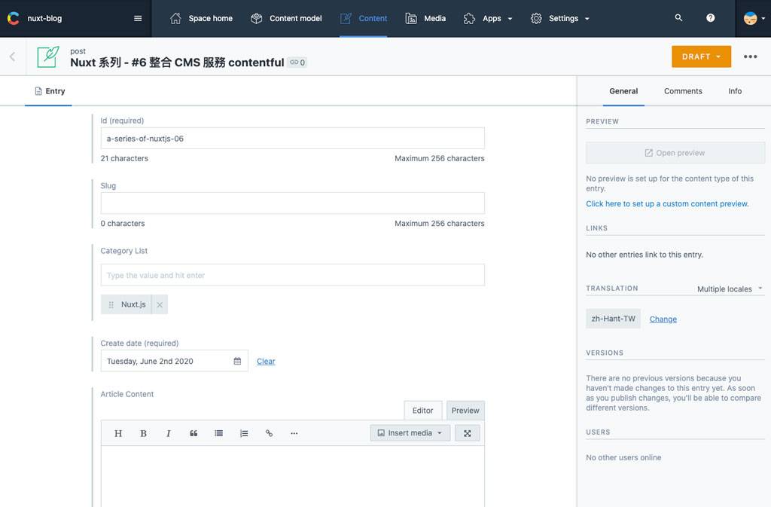Go to Space home
771x507 pixels.
point(201,18)
